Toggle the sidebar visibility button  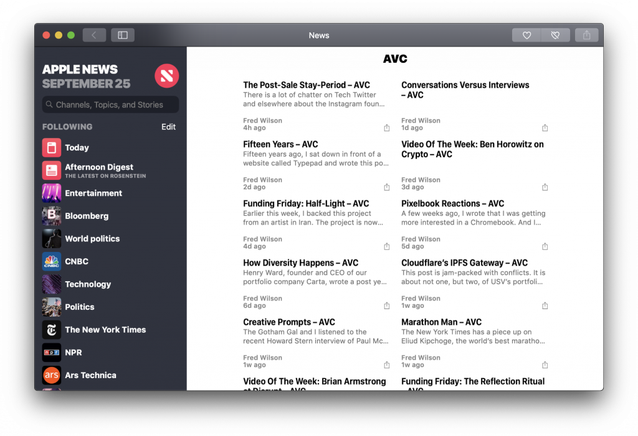coord(123,35)
